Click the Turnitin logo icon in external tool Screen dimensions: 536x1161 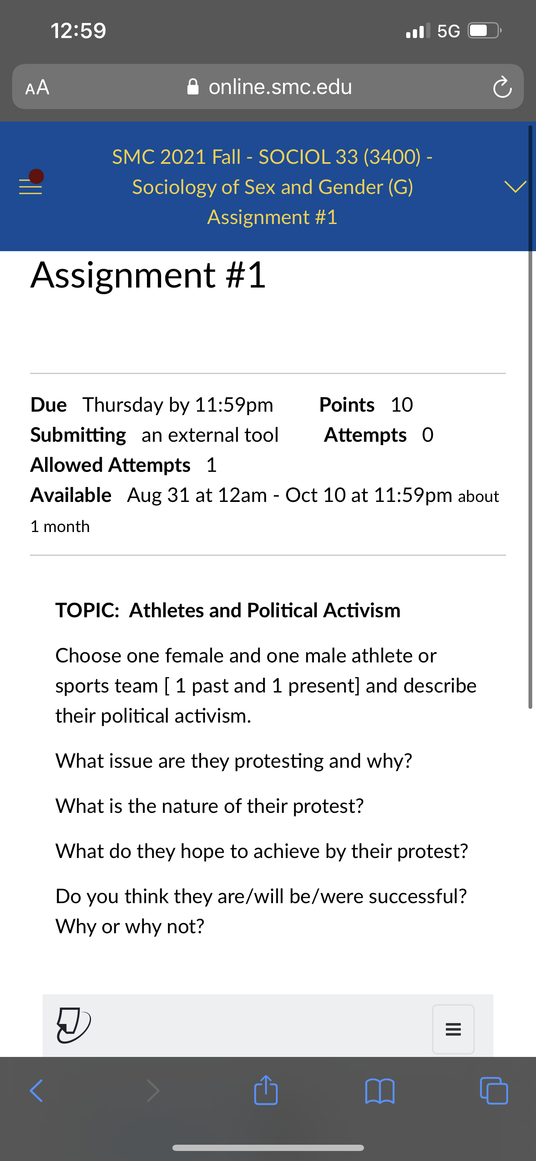(x=74, y=1025)
